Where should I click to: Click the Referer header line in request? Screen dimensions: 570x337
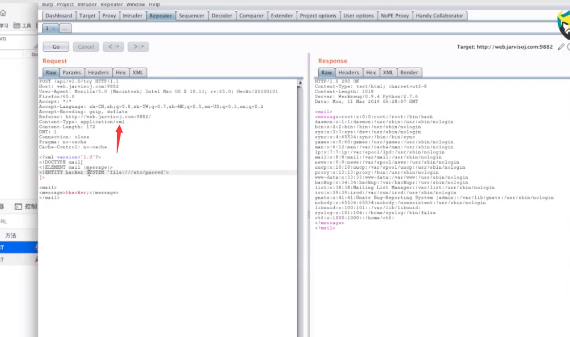[95, 117]
